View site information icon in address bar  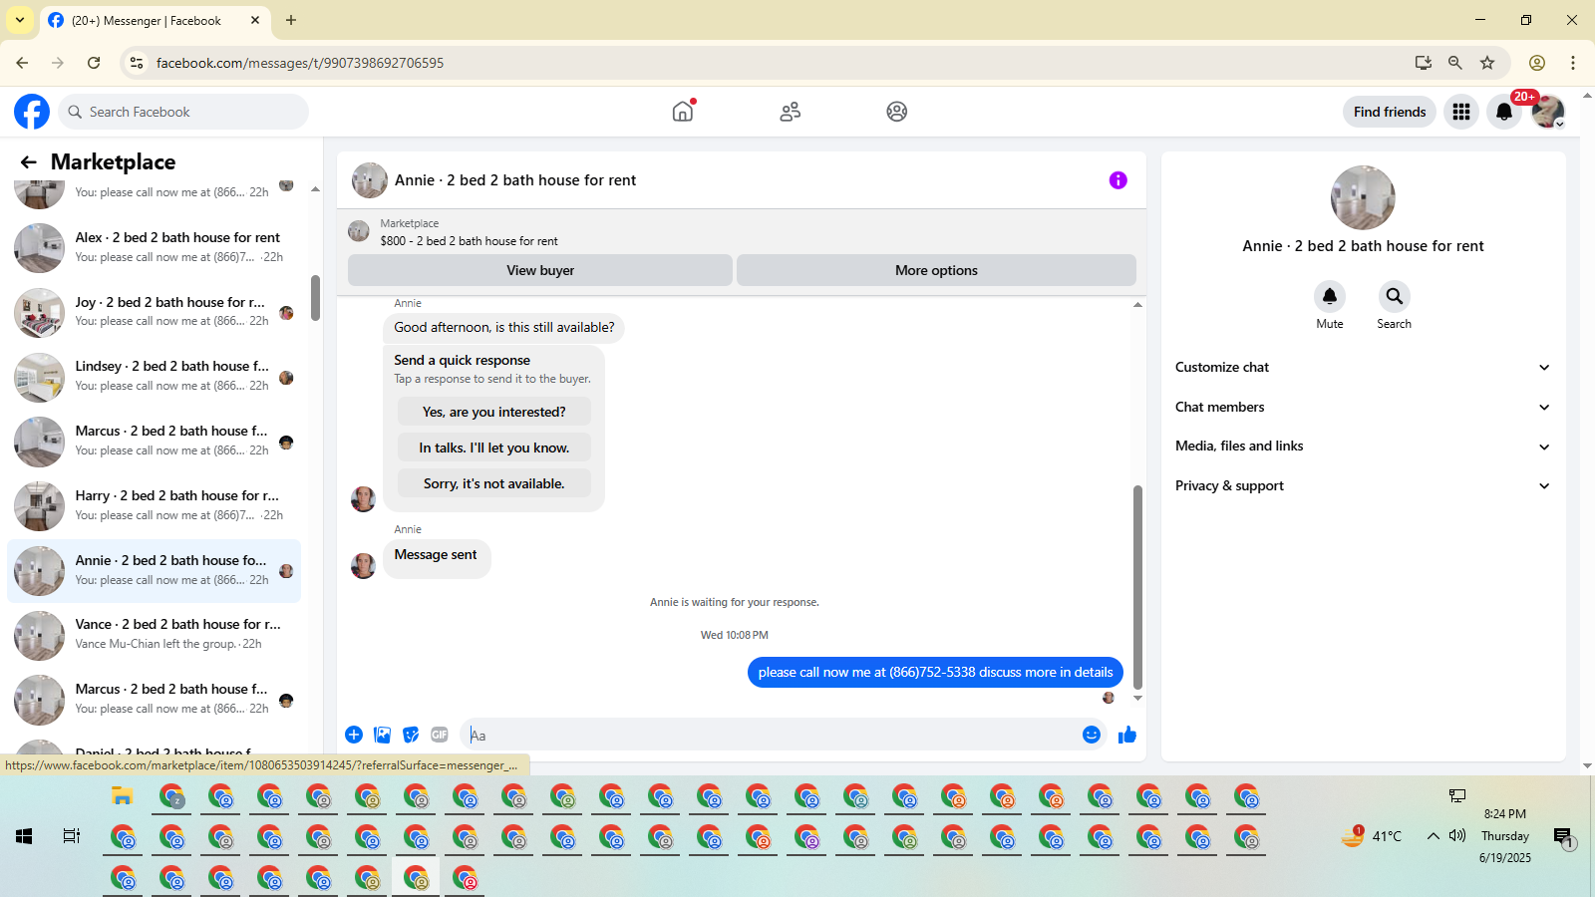[137, 63]
